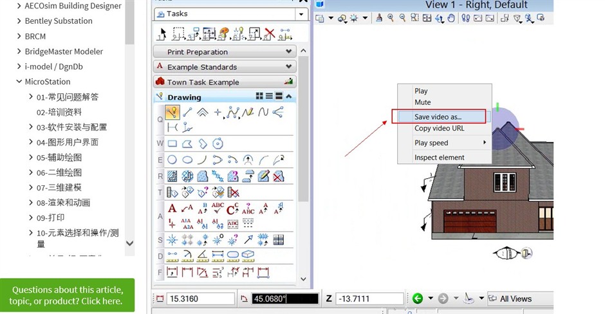Select the Place Regular Polygon tool
The image size is (605, 314).
click(218, 144)
